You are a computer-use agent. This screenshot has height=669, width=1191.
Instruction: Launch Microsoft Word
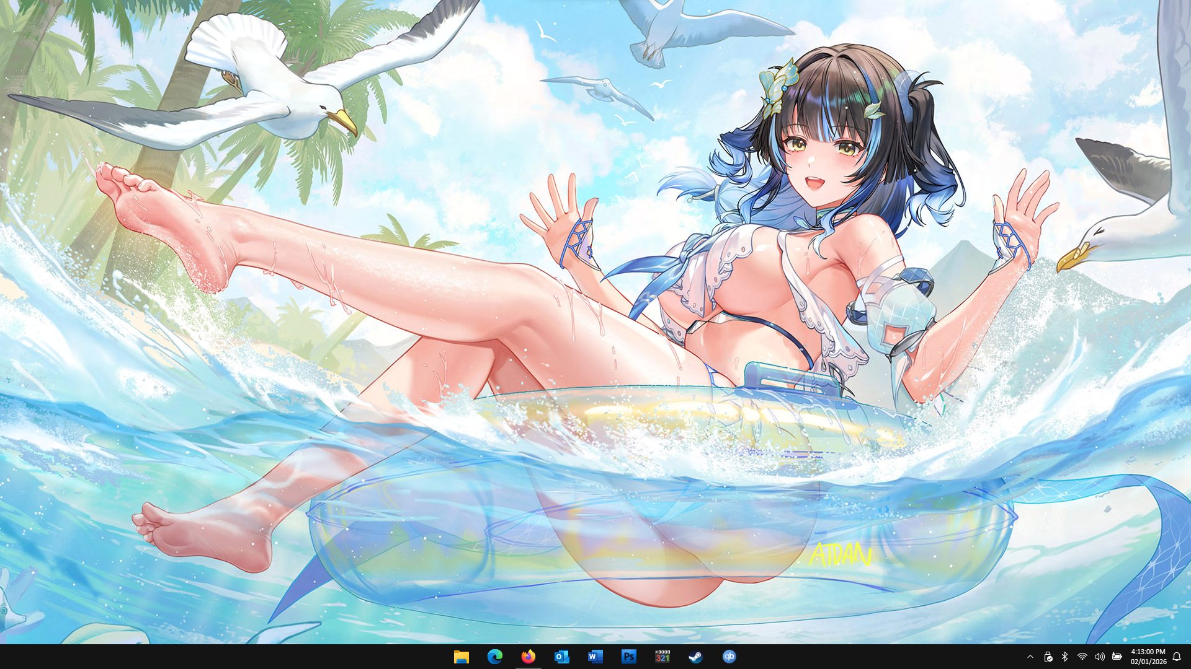[595, 657]
